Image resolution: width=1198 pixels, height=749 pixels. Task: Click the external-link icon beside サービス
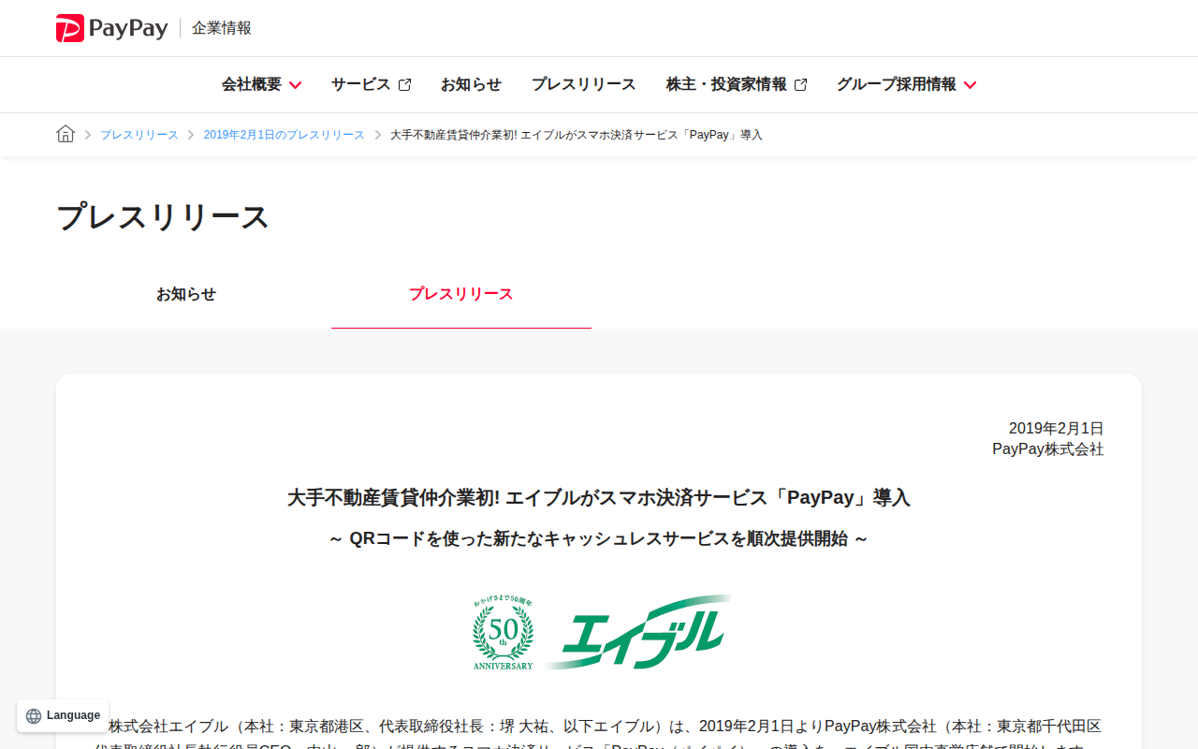(404, 84)
